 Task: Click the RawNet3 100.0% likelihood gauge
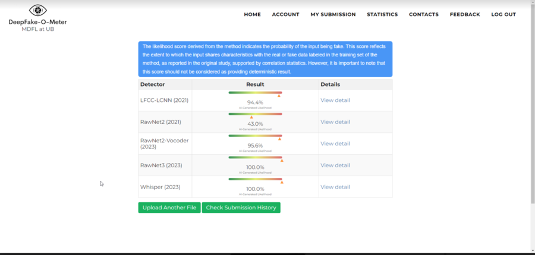pos(255,157)
